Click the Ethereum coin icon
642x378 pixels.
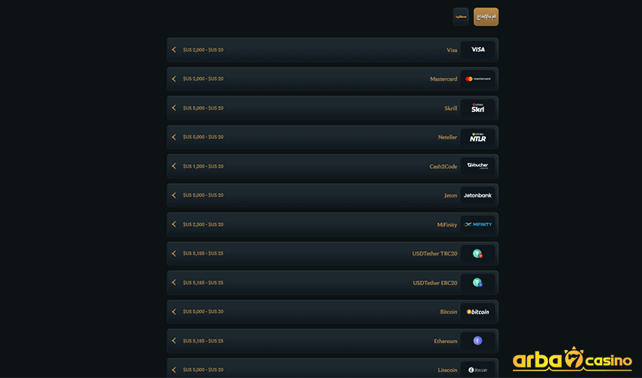click(477, 341)
